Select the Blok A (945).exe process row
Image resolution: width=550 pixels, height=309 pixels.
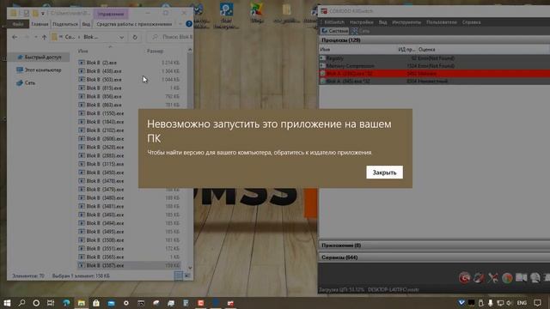pos(434,82)
